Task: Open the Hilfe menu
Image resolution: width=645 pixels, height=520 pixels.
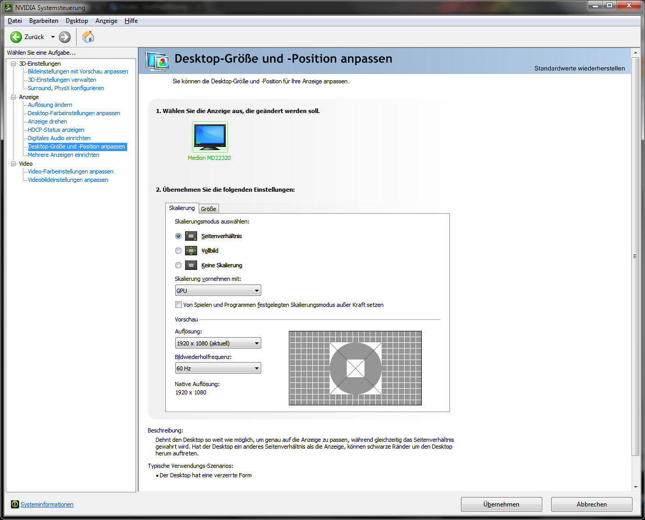Action: 131,21
